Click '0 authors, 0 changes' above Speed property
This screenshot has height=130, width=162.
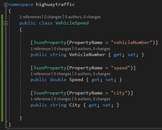tap(92, 74)
